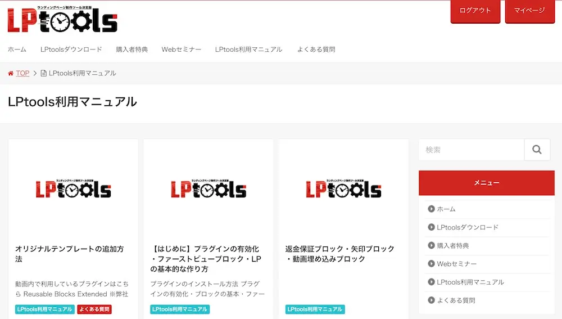
Task: Open LPtools利用マニュアル in the sidebar menu
Action: pyautogui.click(x=470, y=282)
